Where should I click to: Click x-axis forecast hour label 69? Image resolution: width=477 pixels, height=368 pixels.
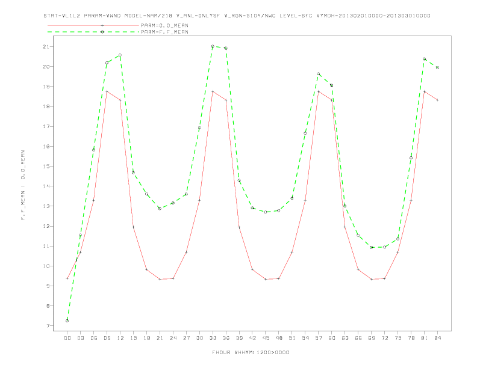(372, 338)
